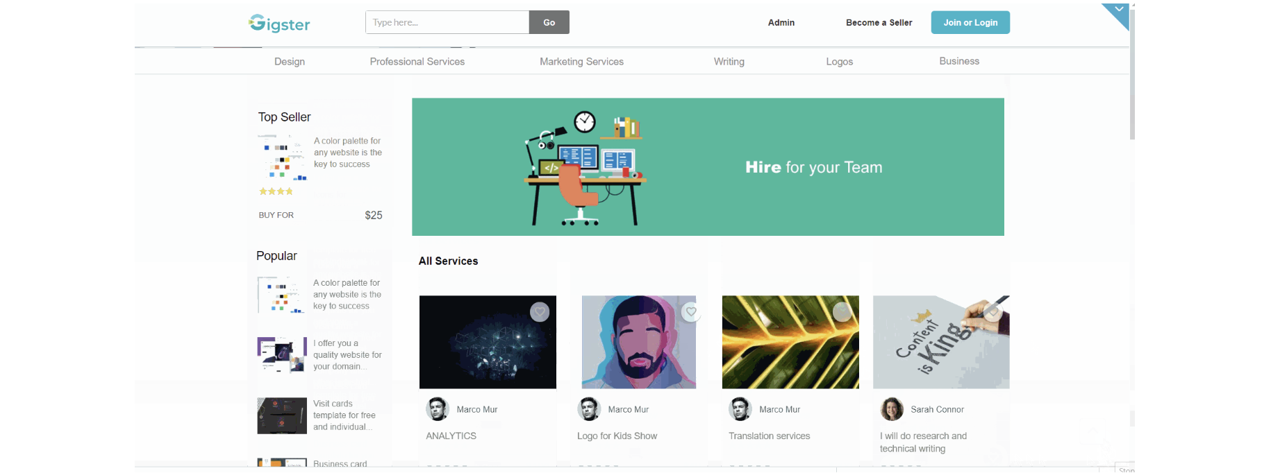This screenshot has height=473, width=1271.
Task: Favorite the ANALYTICS service with heart icon
Action: 540,312
